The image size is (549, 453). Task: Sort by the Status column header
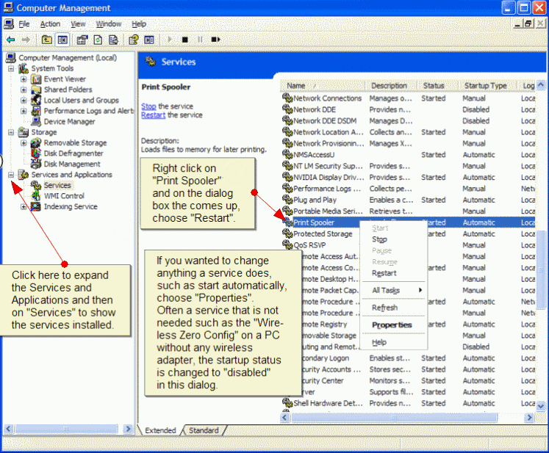coord(438,86)
